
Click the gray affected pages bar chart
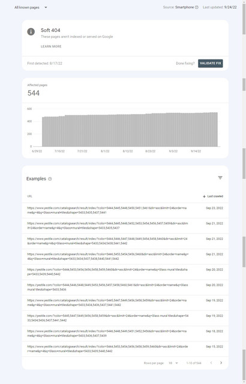[x=130, y=130]
